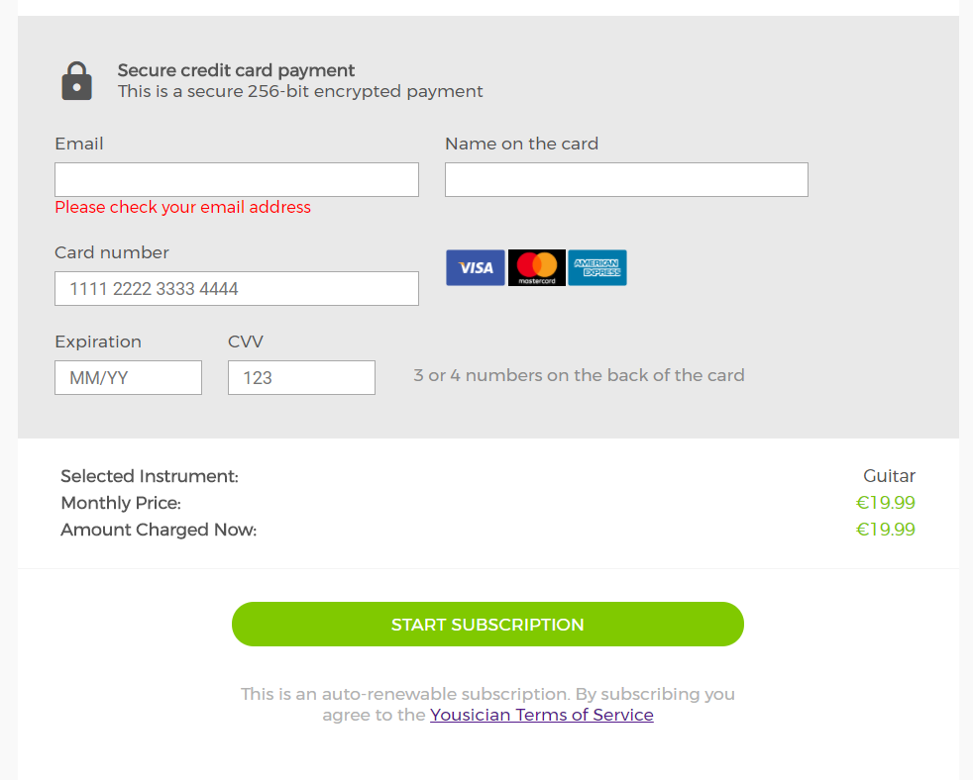The width and height of the screenshot is (973, 780).
Task: Open the Yousician Terms of Service link
Action: (542, 715)
